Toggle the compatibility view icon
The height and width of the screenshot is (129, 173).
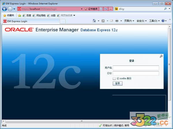pos(101,9)
